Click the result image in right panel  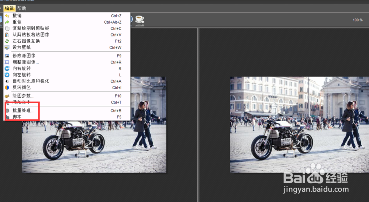tap(300, 125)
